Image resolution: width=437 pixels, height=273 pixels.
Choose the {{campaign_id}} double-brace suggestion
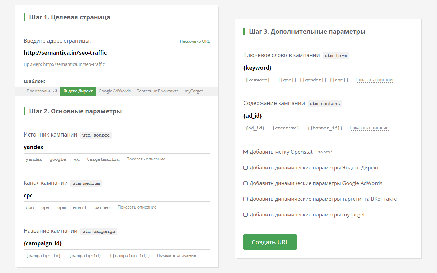[130, 256]
